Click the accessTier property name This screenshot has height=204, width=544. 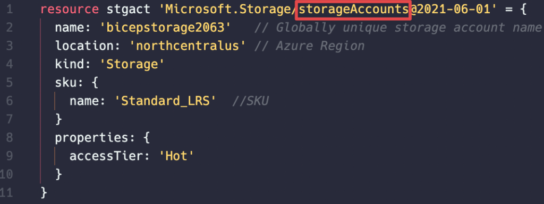[106, 156]
